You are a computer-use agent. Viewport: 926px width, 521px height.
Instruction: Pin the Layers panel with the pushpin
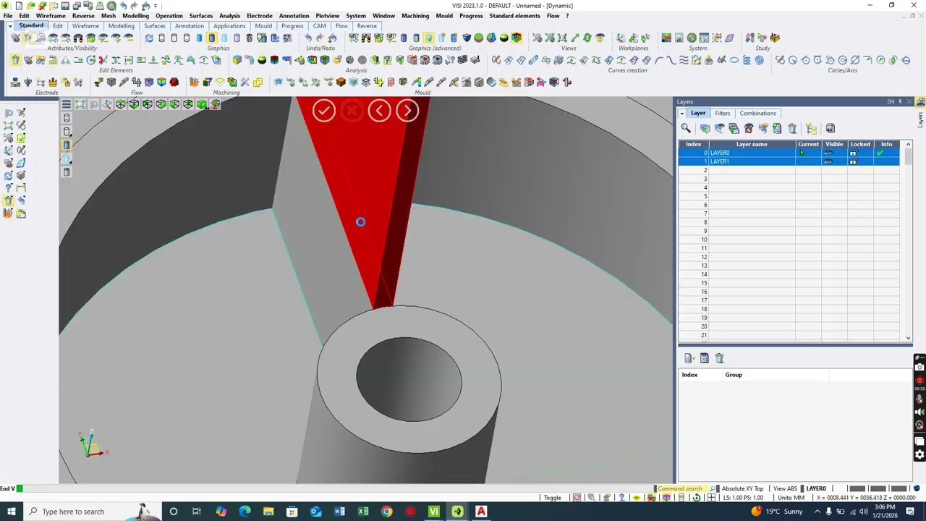click(900, 102)
